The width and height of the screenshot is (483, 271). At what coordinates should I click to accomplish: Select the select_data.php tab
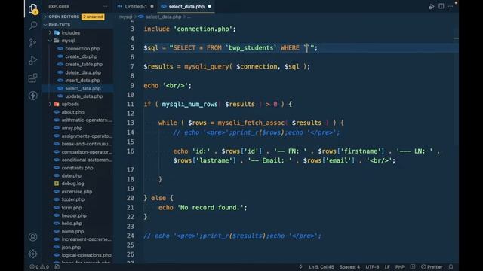[186, 7]
